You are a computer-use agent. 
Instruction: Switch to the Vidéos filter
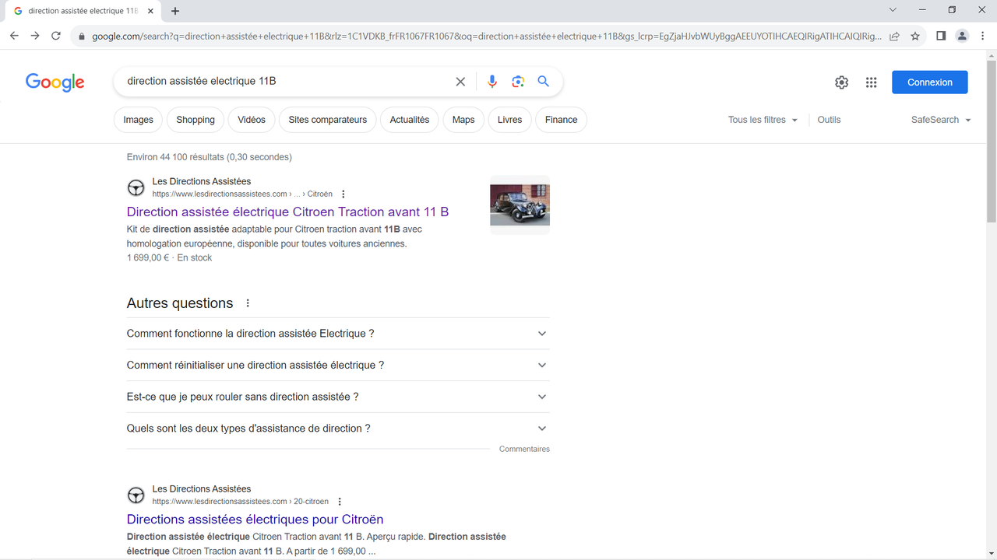point(252,120)
